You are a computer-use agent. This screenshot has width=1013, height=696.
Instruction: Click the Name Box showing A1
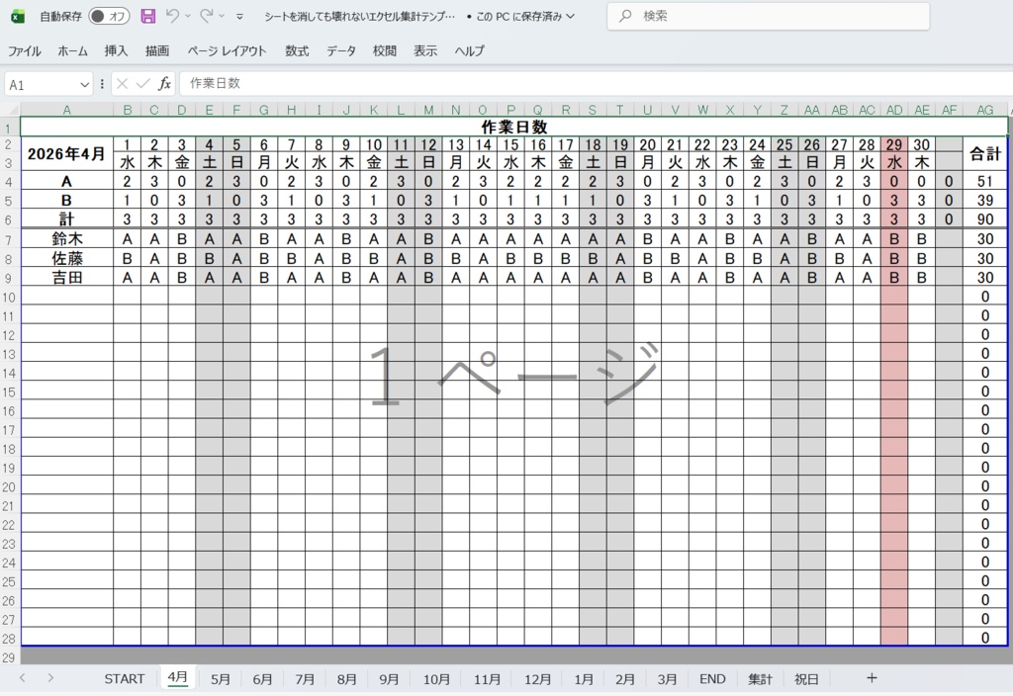[x=42, y=85]
